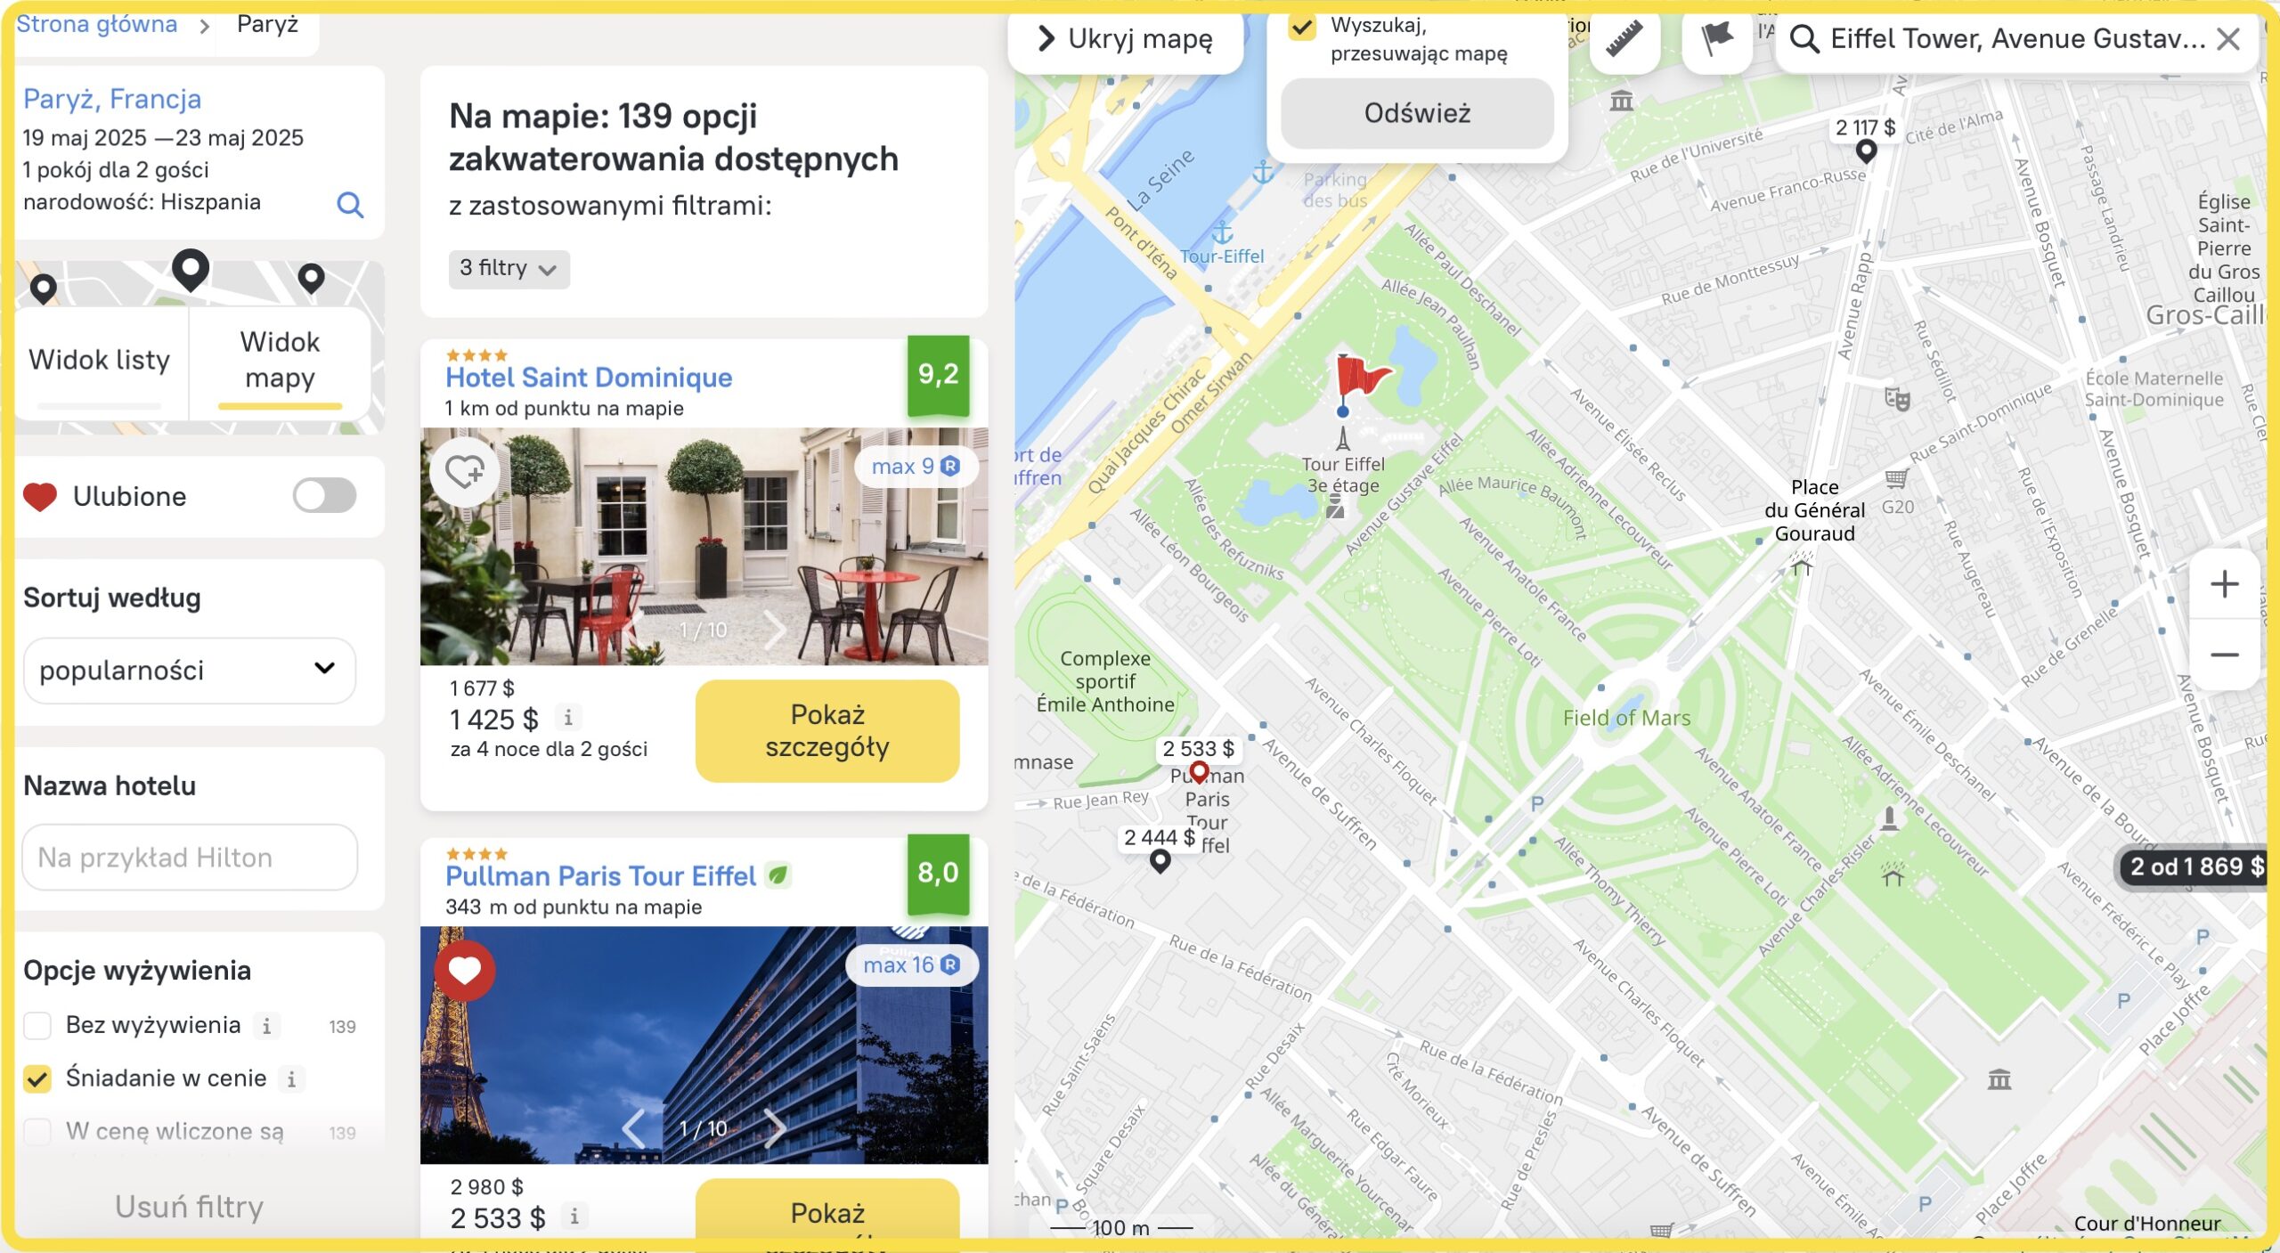Switch to Widok listy tab
2280x1253 pixels.
[x=100, y=361]
